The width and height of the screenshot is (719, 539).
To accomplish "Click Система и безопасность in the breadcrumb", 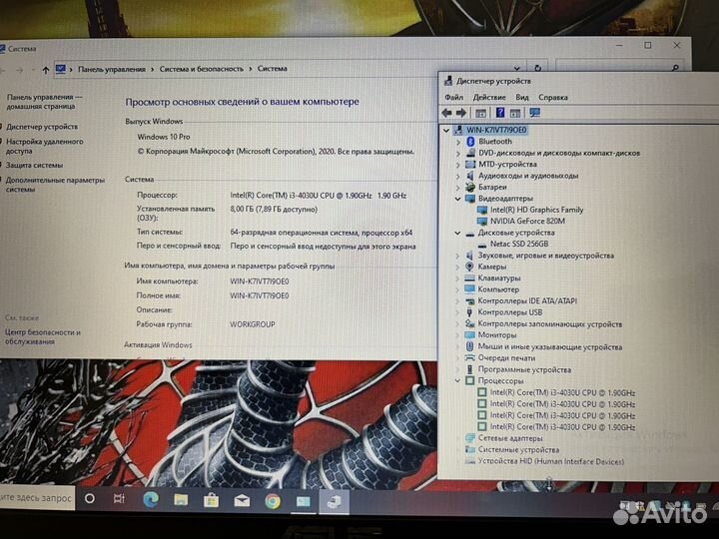I will [202, 69].
